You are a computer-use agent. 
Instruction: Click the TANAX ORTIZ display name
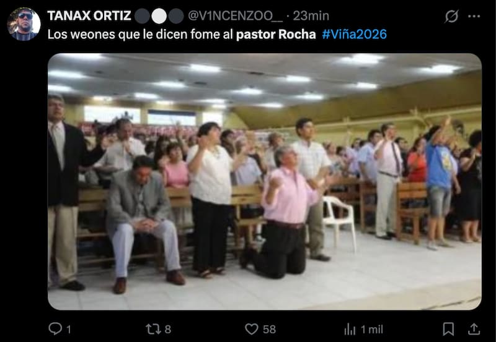click(x=89, y=16)
